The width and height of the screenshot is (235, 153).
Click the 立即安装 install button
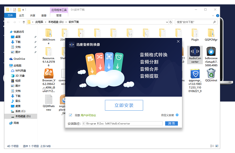(x=124, y=105)
